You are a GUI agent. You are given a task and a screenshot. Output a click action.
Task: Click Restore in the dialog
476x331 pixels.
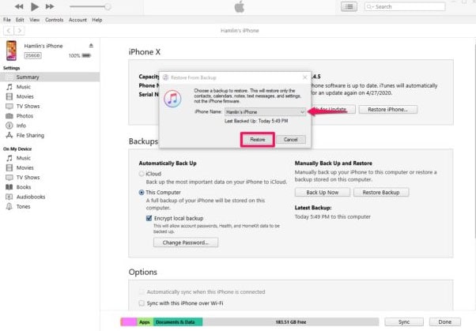(x=258, y=140)
